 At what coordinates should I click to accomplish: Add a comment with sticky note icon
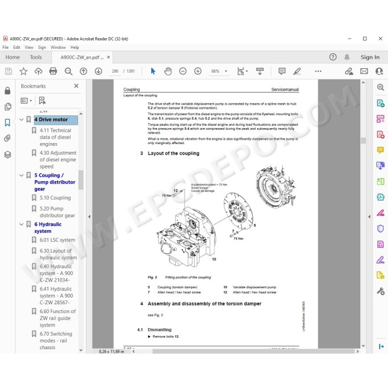[x=282, y=72]
